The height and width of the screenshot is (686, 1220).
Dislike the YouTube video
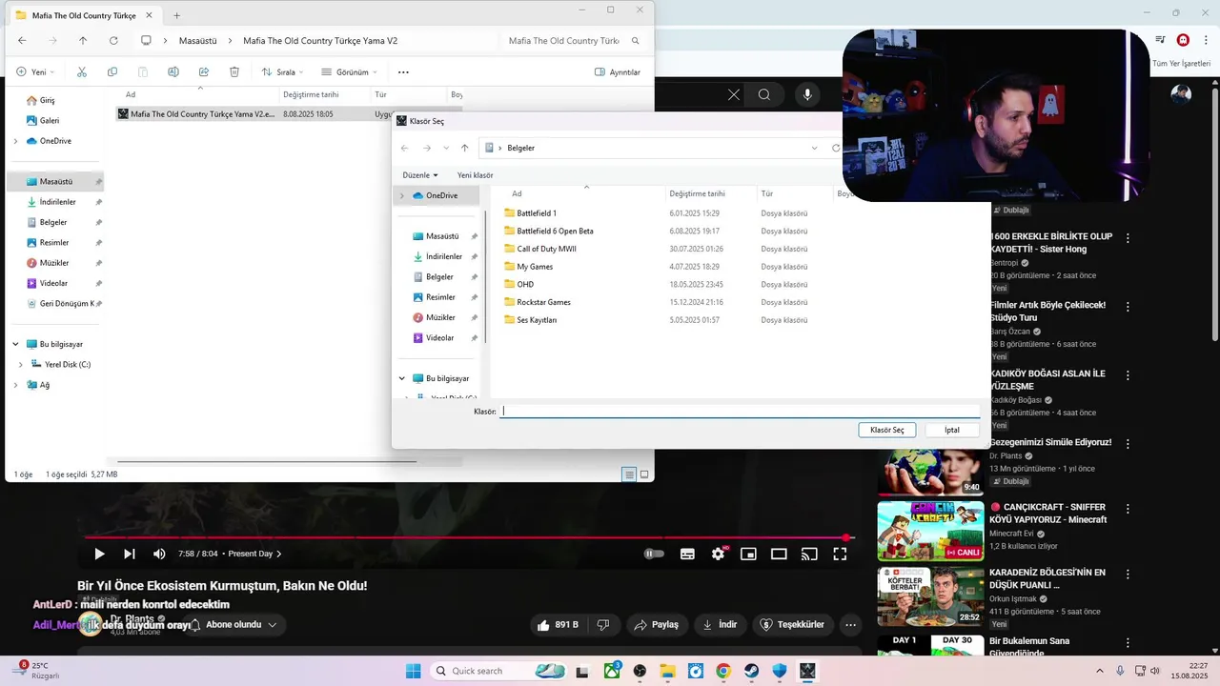tap(602, 625)
